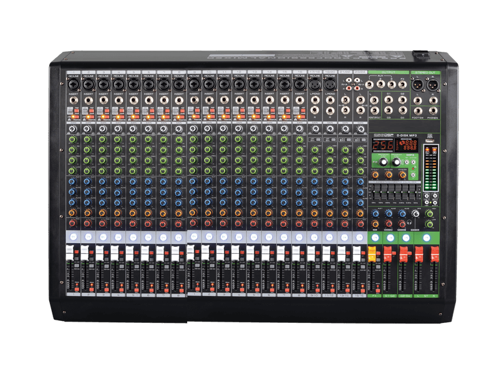The width and height of the screenshot is (499, 374).
Task: Click the DSP display showing 256
Action: pos(383,145)
